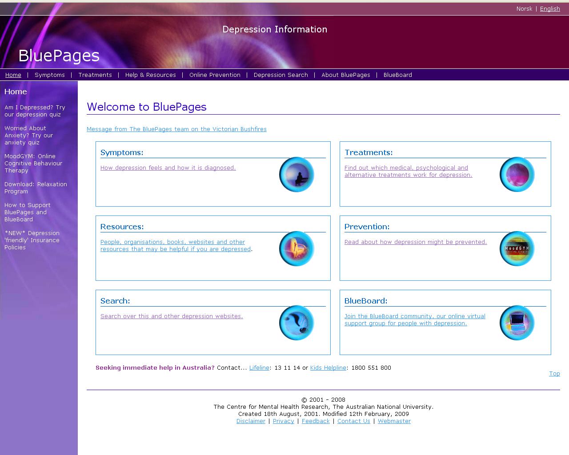
Task: Open the Privacy footer link
Action: [x=284, y=421]
